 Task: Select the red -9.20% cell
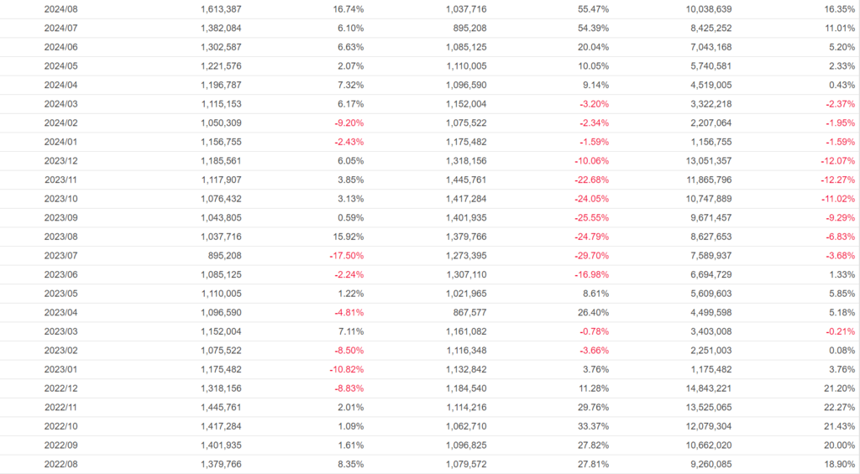point(347,122)
